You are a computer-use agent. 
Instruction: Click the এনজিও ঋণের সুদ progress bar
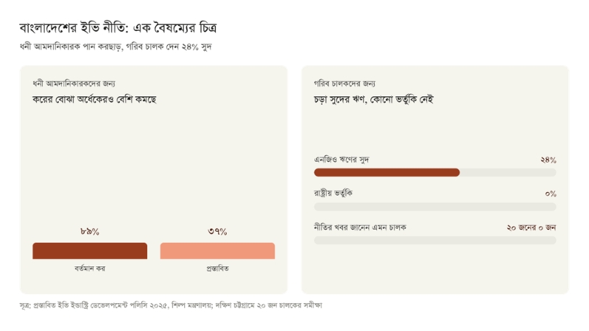point(435,172)
